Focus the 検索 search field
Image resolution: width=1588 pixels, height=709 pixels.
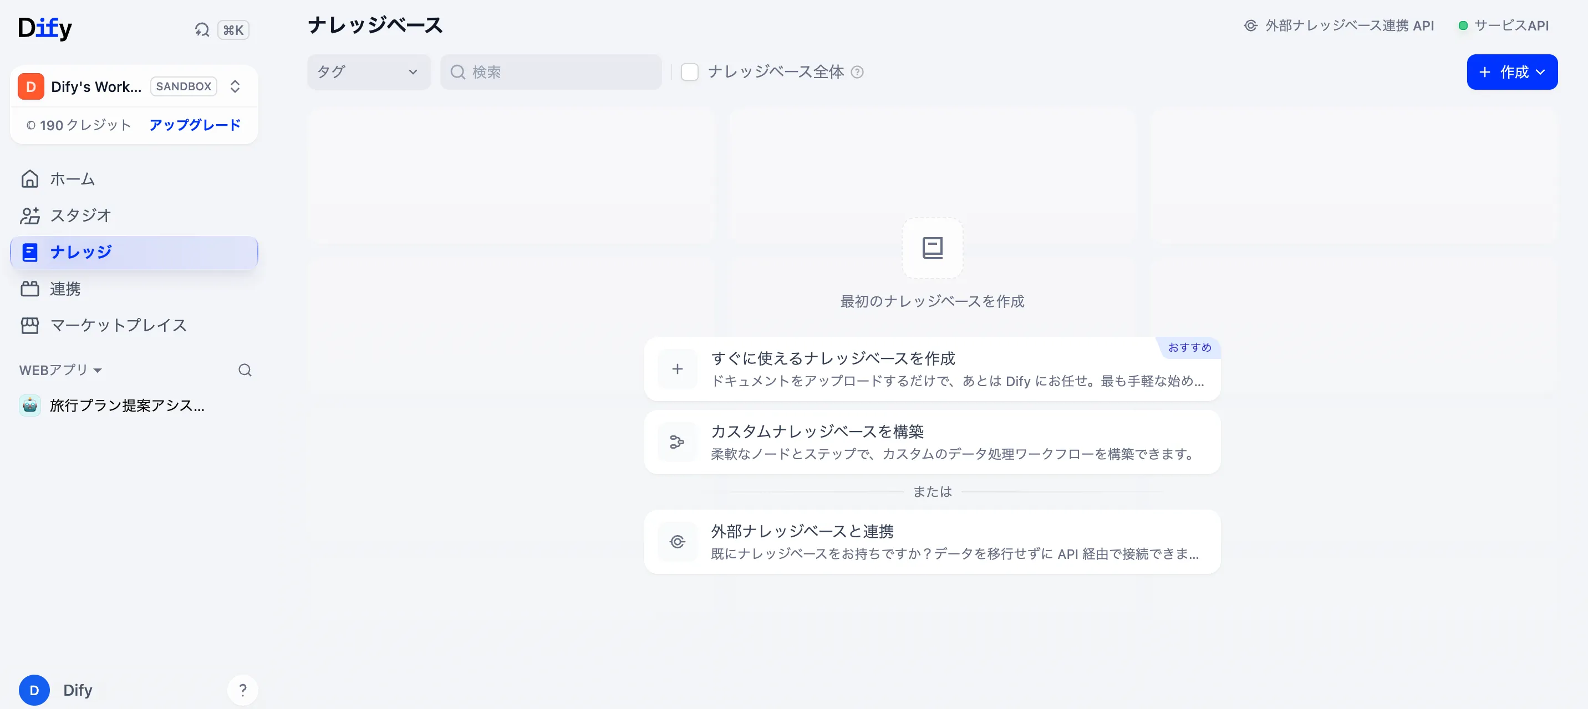(551, 72)
